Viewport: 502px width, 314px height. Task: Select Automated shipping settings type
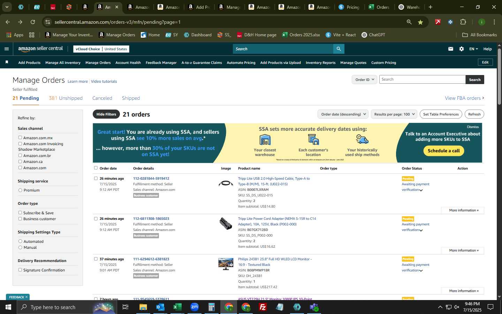(x=20, y=241)
